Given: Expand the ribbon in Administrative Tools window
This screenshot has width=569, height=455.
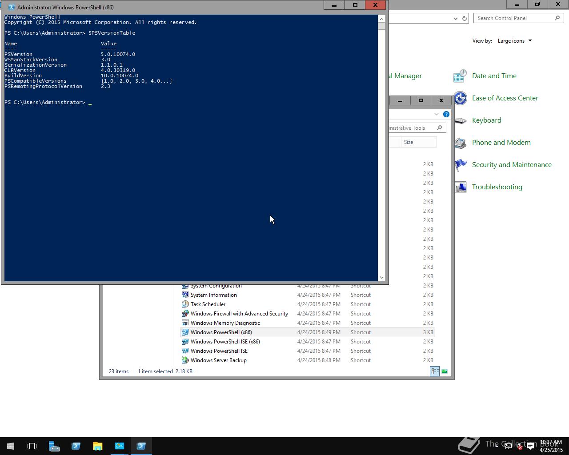Looking at the screenshot, I should click(x=437, y=114).
